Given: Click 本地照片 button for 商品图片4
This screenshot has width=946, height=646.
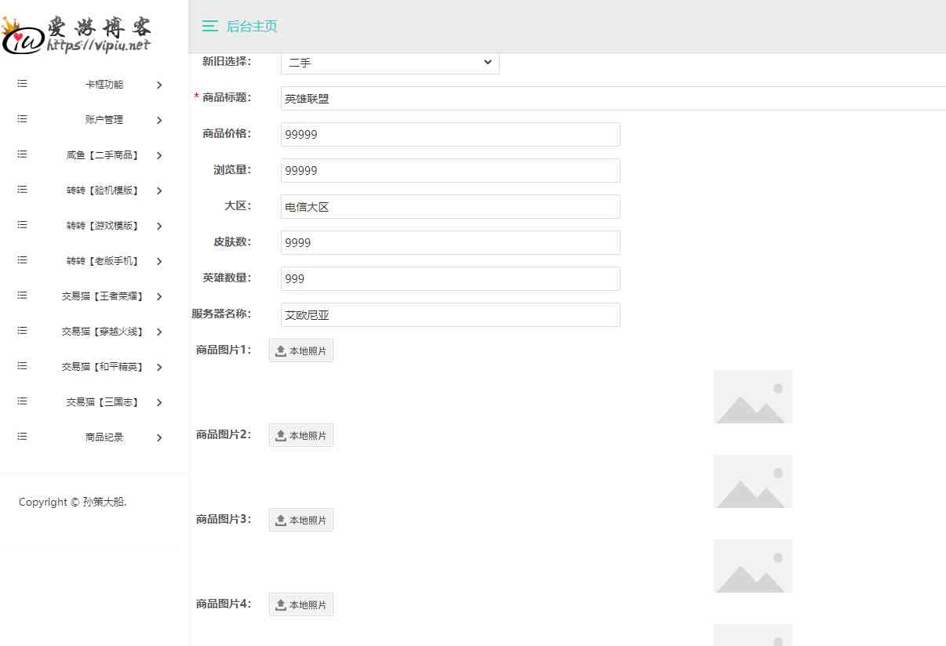Looking at the screenshot, I should (301, 604).
